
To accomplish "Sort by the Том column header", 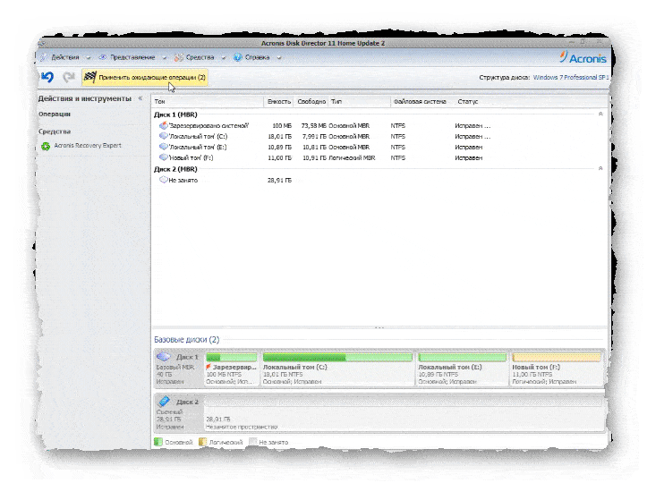I will (208, 101).
